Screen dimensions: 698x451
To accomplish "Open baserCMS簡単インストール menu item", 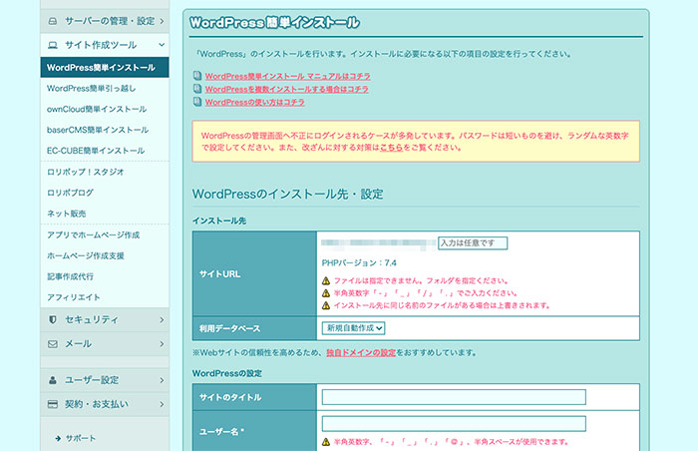I will tap(98, 130).
